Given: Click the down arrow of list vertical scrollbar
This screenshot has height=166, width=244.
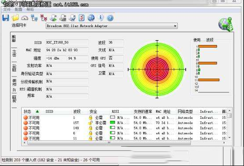Looking at the screenshot, I should coord(229,138).
